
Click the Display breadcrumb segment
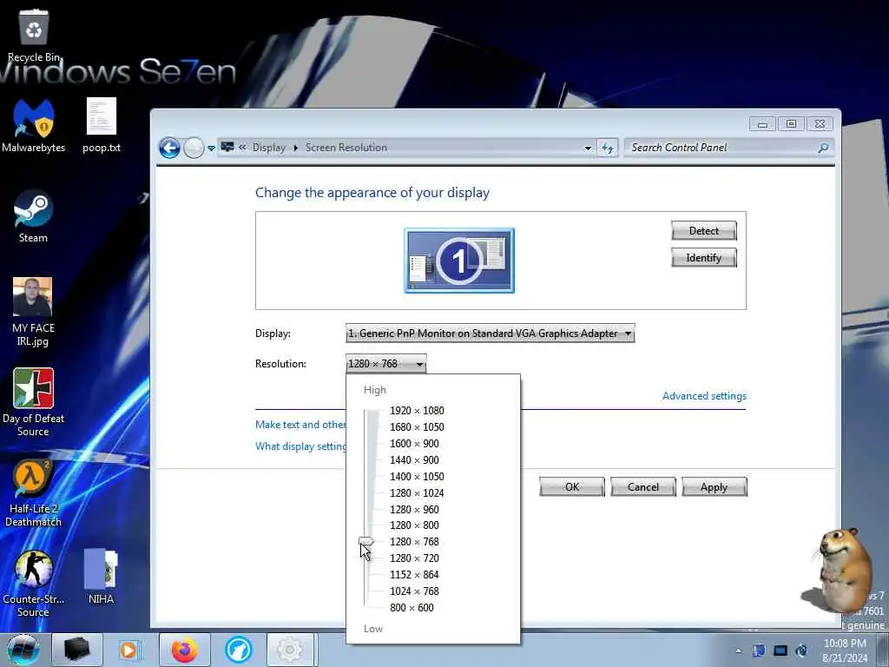(x=269, y=148)
